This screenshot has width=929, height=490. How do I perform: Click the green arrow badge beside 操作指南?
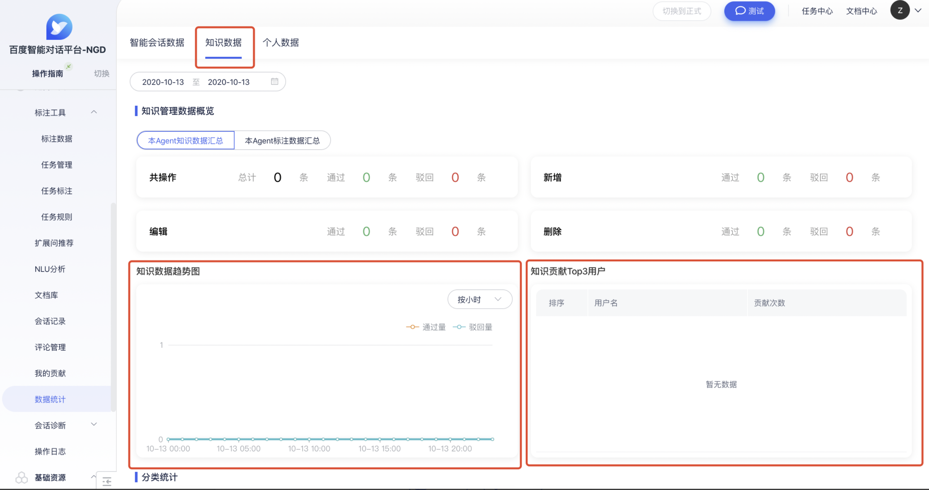(x=69, y=66)
